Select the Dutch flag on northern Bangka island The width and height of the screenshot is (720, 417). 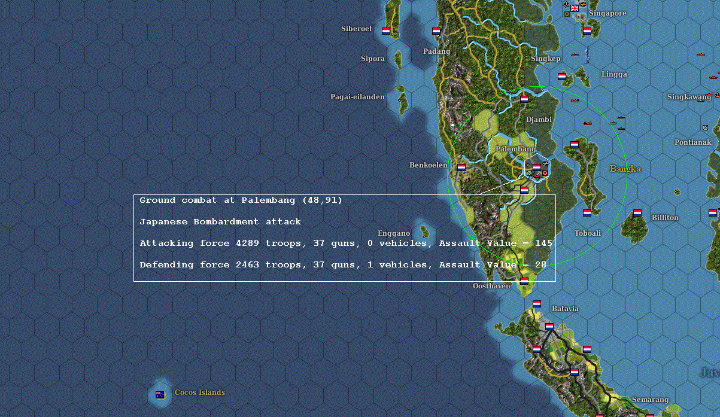(x=575, y=144)
